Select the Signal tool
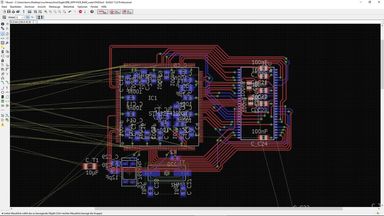Image resolution: width=384 pixels, height=216 pixels. [x=7, y=101]
